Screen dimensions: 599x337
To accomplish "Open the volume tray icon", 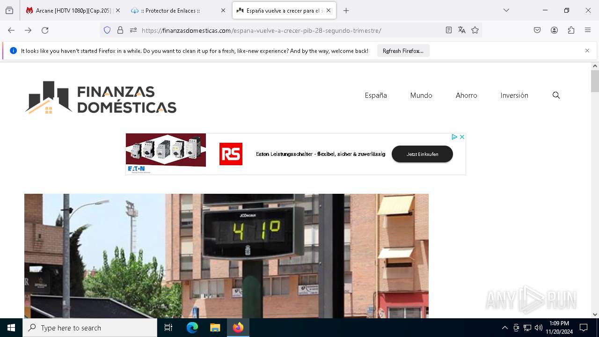I will tap(539, 328).
